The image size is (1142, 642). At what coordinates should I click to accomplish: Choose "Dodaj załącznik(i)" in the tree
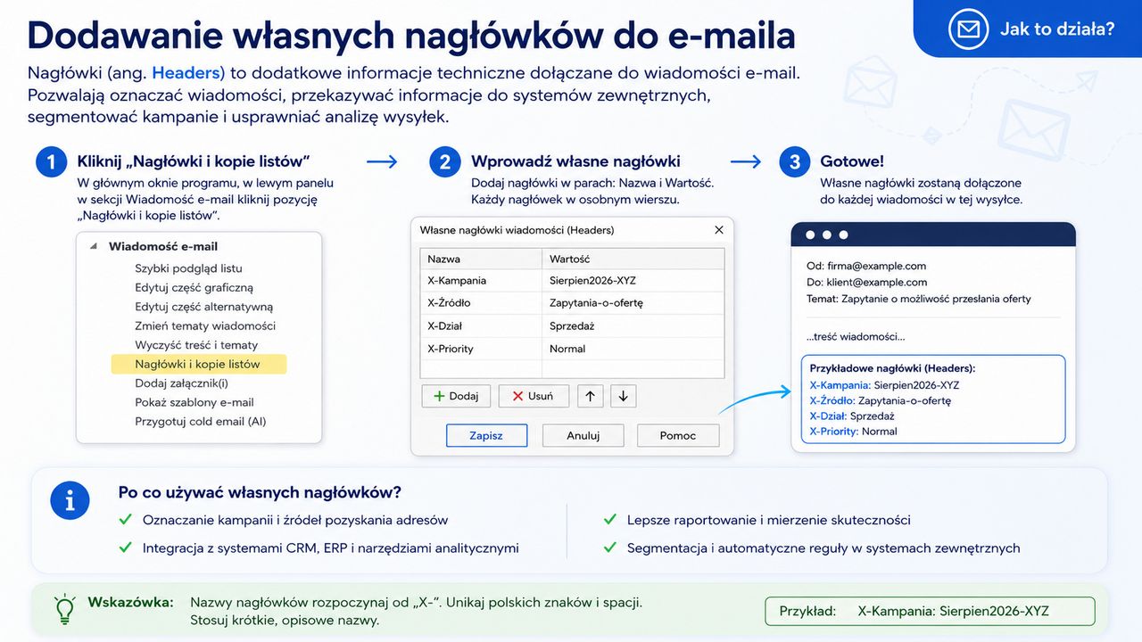click(181, 383)
